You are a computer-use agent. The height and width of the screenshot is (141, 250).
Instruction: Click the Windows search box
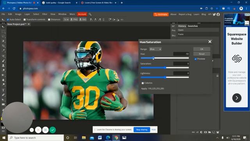(36, 138)
